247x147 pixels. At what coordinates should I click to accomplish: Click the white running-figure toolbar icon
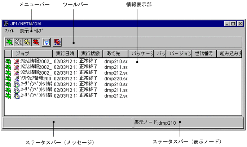pos(18,42)
